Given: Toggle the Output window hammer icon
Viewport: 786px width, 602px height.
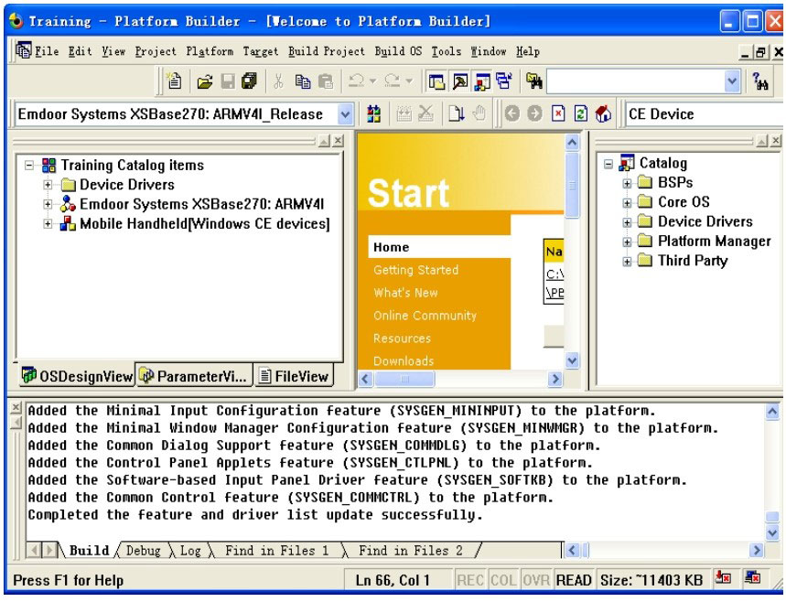Looking at the screenshot, I should click(459, 81).
